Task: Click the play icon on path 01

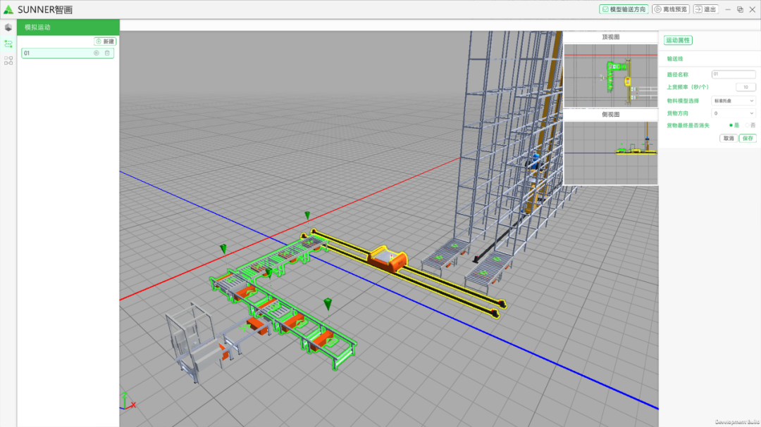Action: (x=97, y=53)
